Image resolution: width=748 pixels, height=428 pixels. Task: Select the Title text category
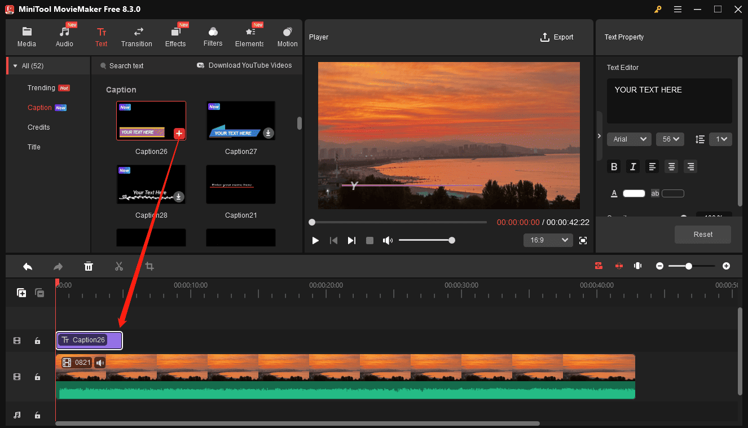coord(34,147)
